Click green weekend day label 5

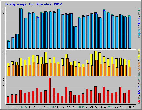point(26,107)
